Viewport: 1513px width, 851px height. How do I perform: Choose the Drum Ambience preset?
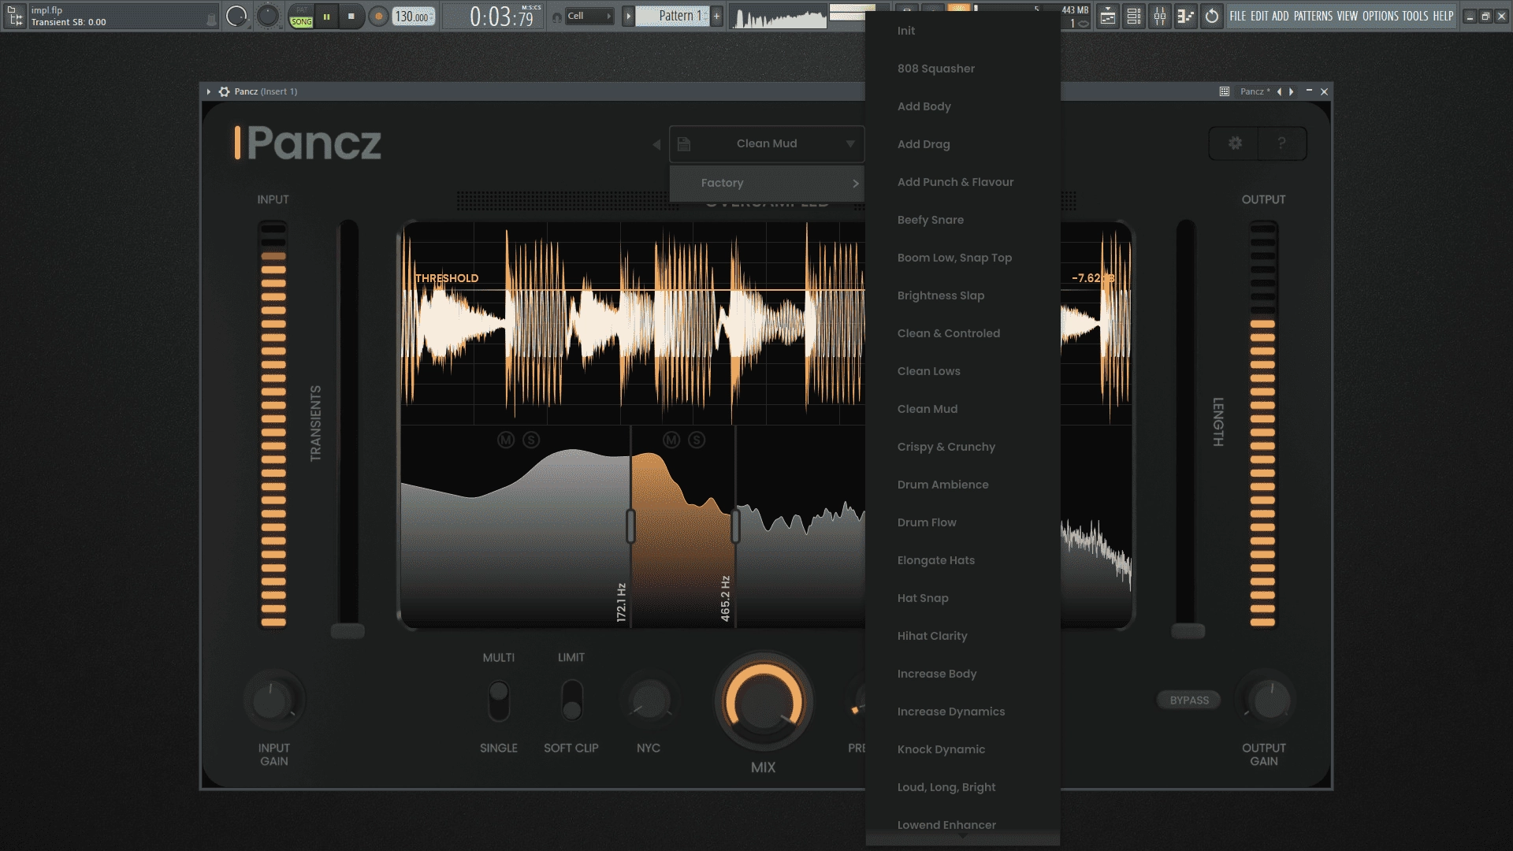click(962, 485)
